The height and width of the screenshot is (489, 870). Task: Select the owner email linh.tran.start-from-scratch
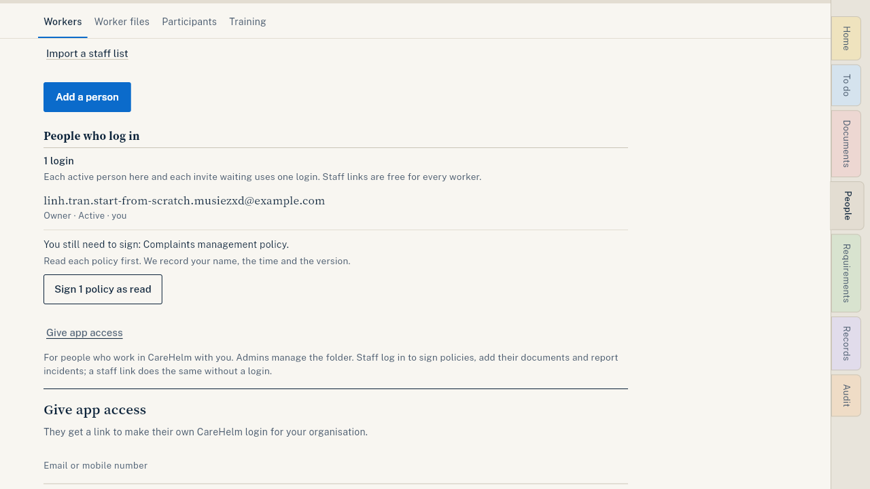[x=184, y=201]
